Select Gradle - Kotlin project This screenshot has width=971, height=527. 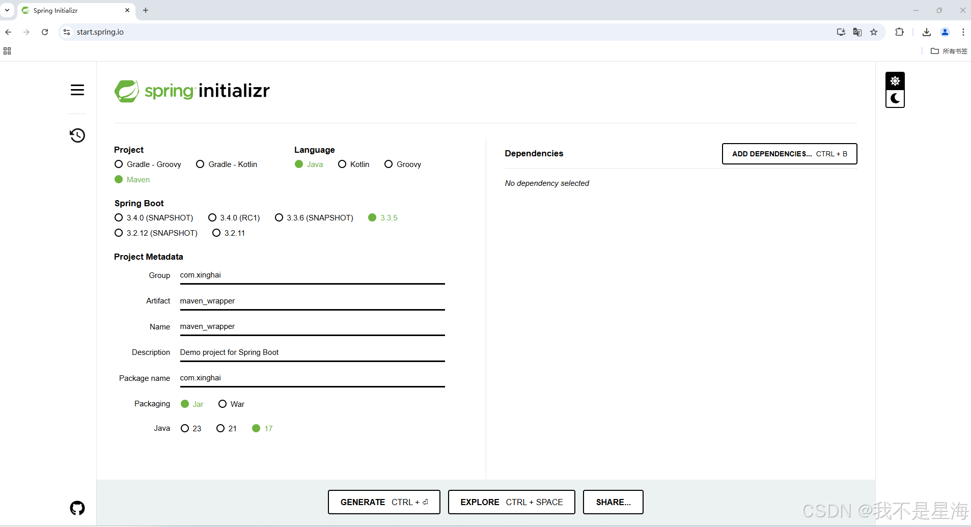(x=227, y=164)
